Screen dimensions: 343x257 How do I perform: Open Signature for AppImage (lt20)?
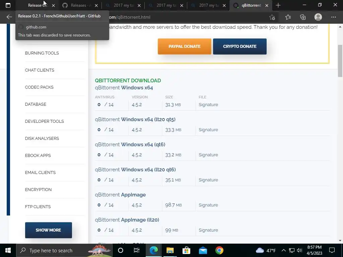(x=208, y=230)
